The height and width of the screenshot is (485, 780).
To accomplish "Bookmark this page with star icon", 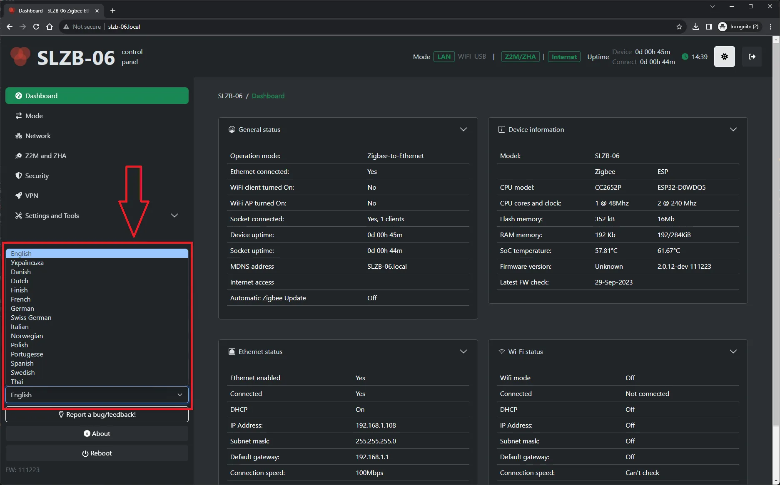I will click(679, 27).
